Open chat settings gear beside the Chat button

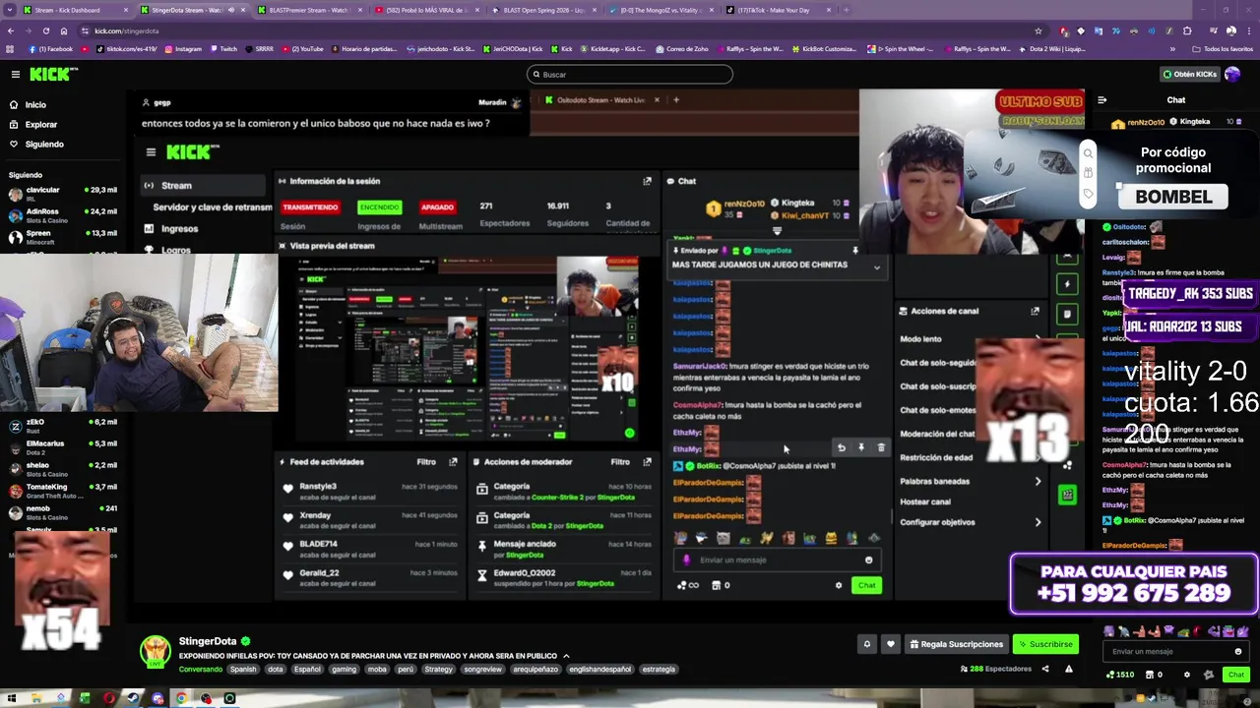coord(1186,675)
